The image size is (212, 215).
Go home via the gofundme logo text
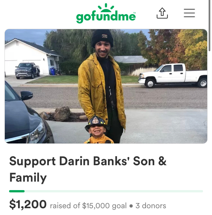[x=106, y=17]
